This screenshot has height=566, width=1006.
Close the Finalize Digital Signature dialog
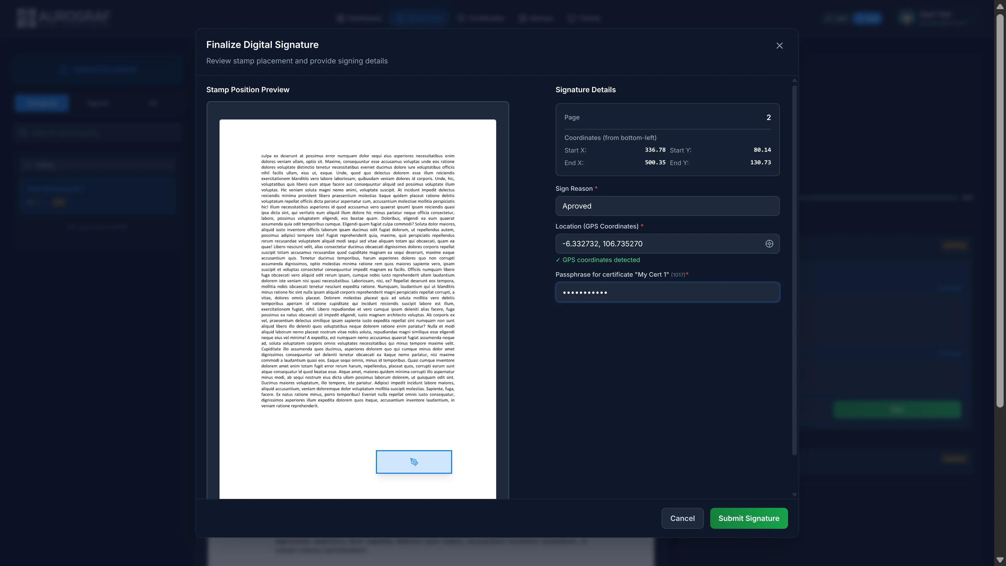point(779,46)
